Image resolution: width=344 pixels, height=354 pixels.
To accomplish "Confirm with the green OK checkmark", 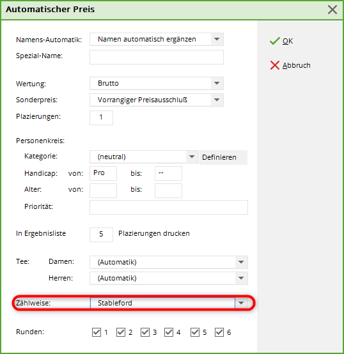I will click(x=275, y=41).
